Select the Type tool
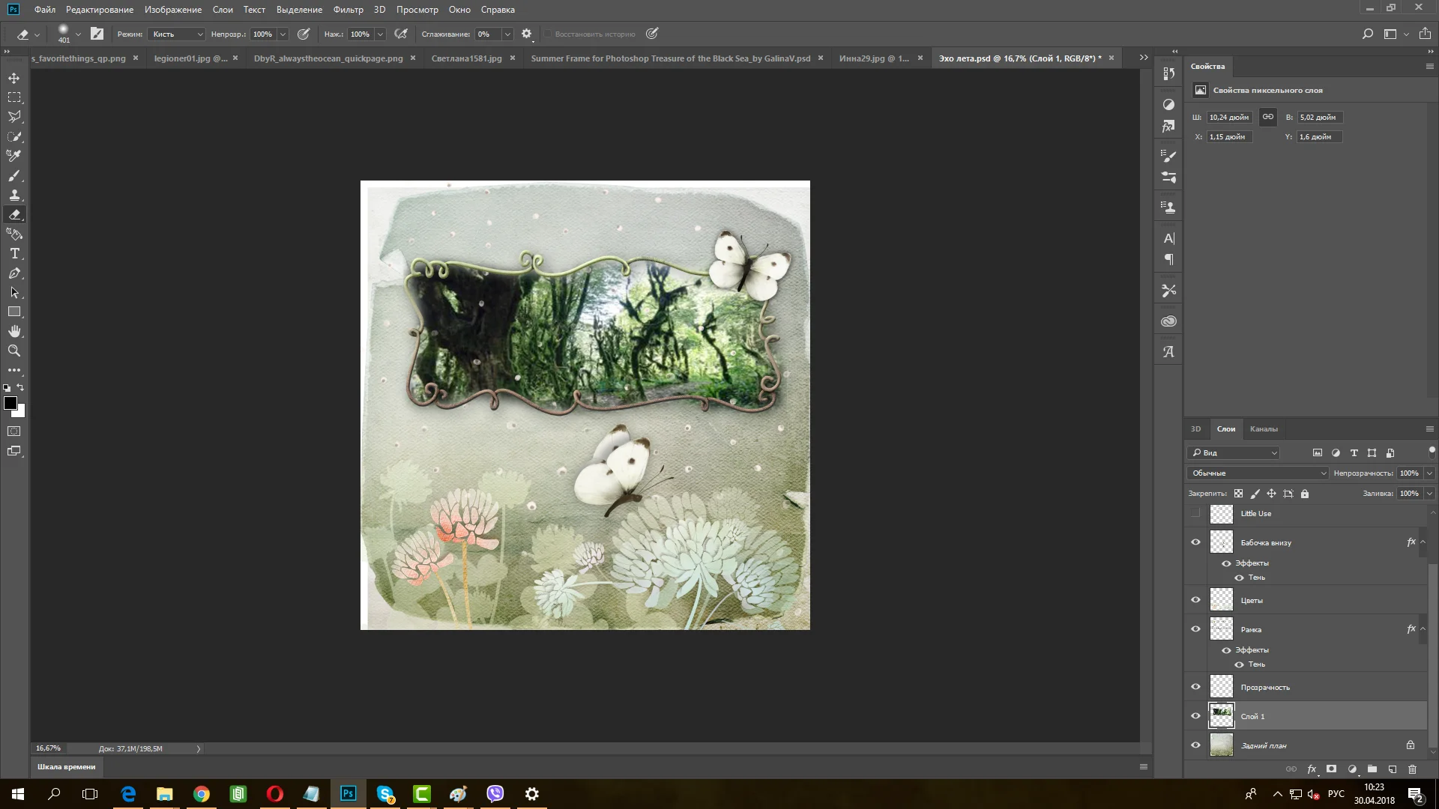The height and width of the screenshot is (809, 1439). pos(14,254)
